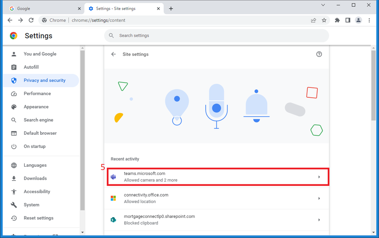Reload the page using the refresh icon
This screenshot has height=238, width=379.
[32, 20]
